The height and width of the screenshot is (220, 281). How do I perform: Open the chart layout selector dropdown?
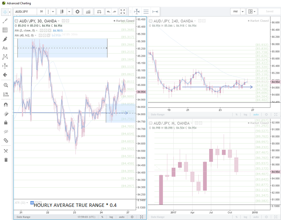tap(252, 11)
